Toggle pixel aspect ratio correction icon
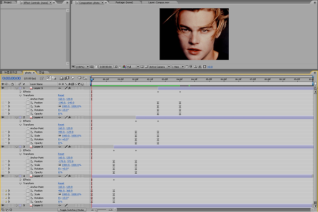Screen dimensions: 318x212 pos(187,67)
